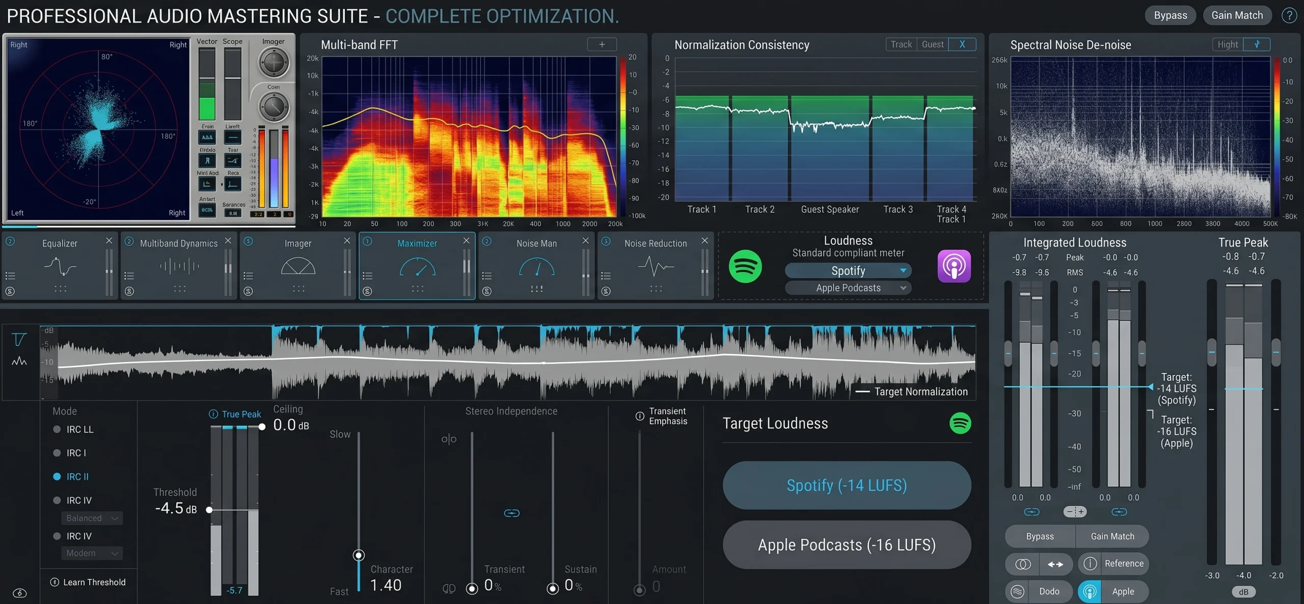Select the Track tab in Normalization Consistency
This screenshot has height=604, width=1304.
click(x=901, y=44)
